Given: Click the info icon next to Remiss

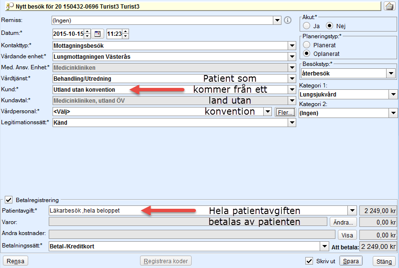Looking at the screenshot, I should 288,20.
